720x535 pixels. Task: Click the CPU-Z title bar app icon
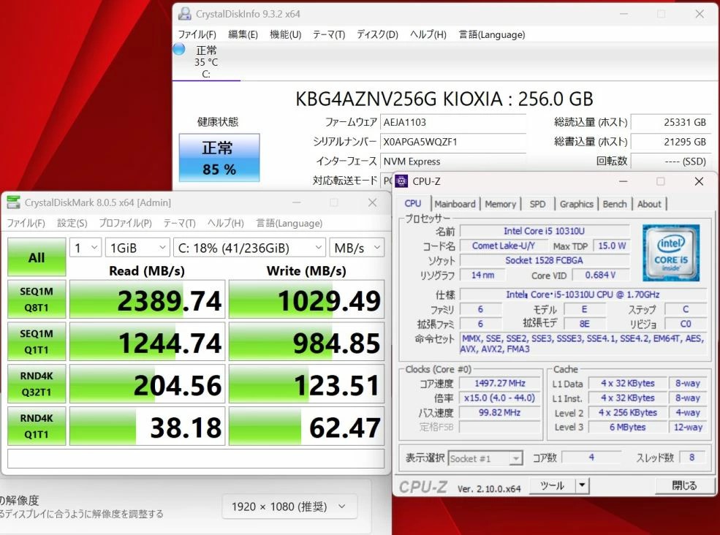pos(401,181)
